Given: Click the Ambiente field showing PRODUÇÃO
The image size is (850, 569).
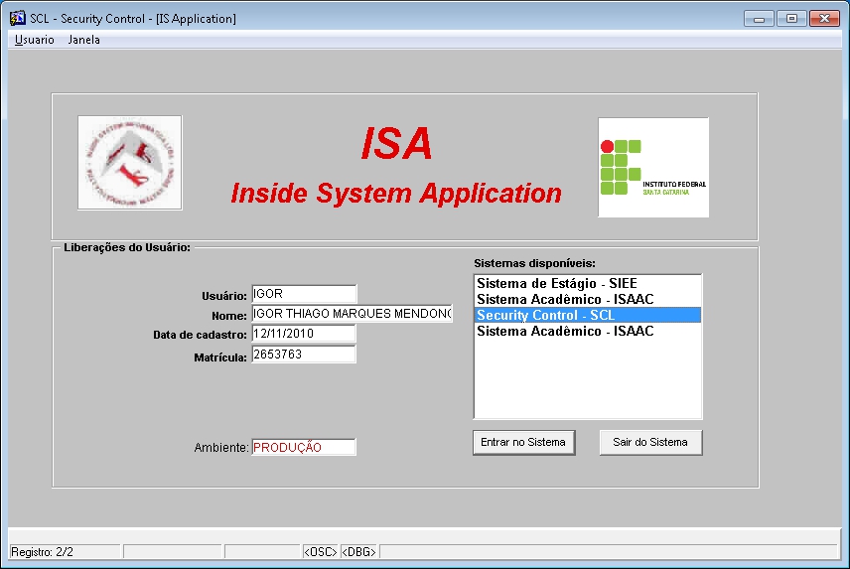Looking at the screenshot, I should (304, 448).
